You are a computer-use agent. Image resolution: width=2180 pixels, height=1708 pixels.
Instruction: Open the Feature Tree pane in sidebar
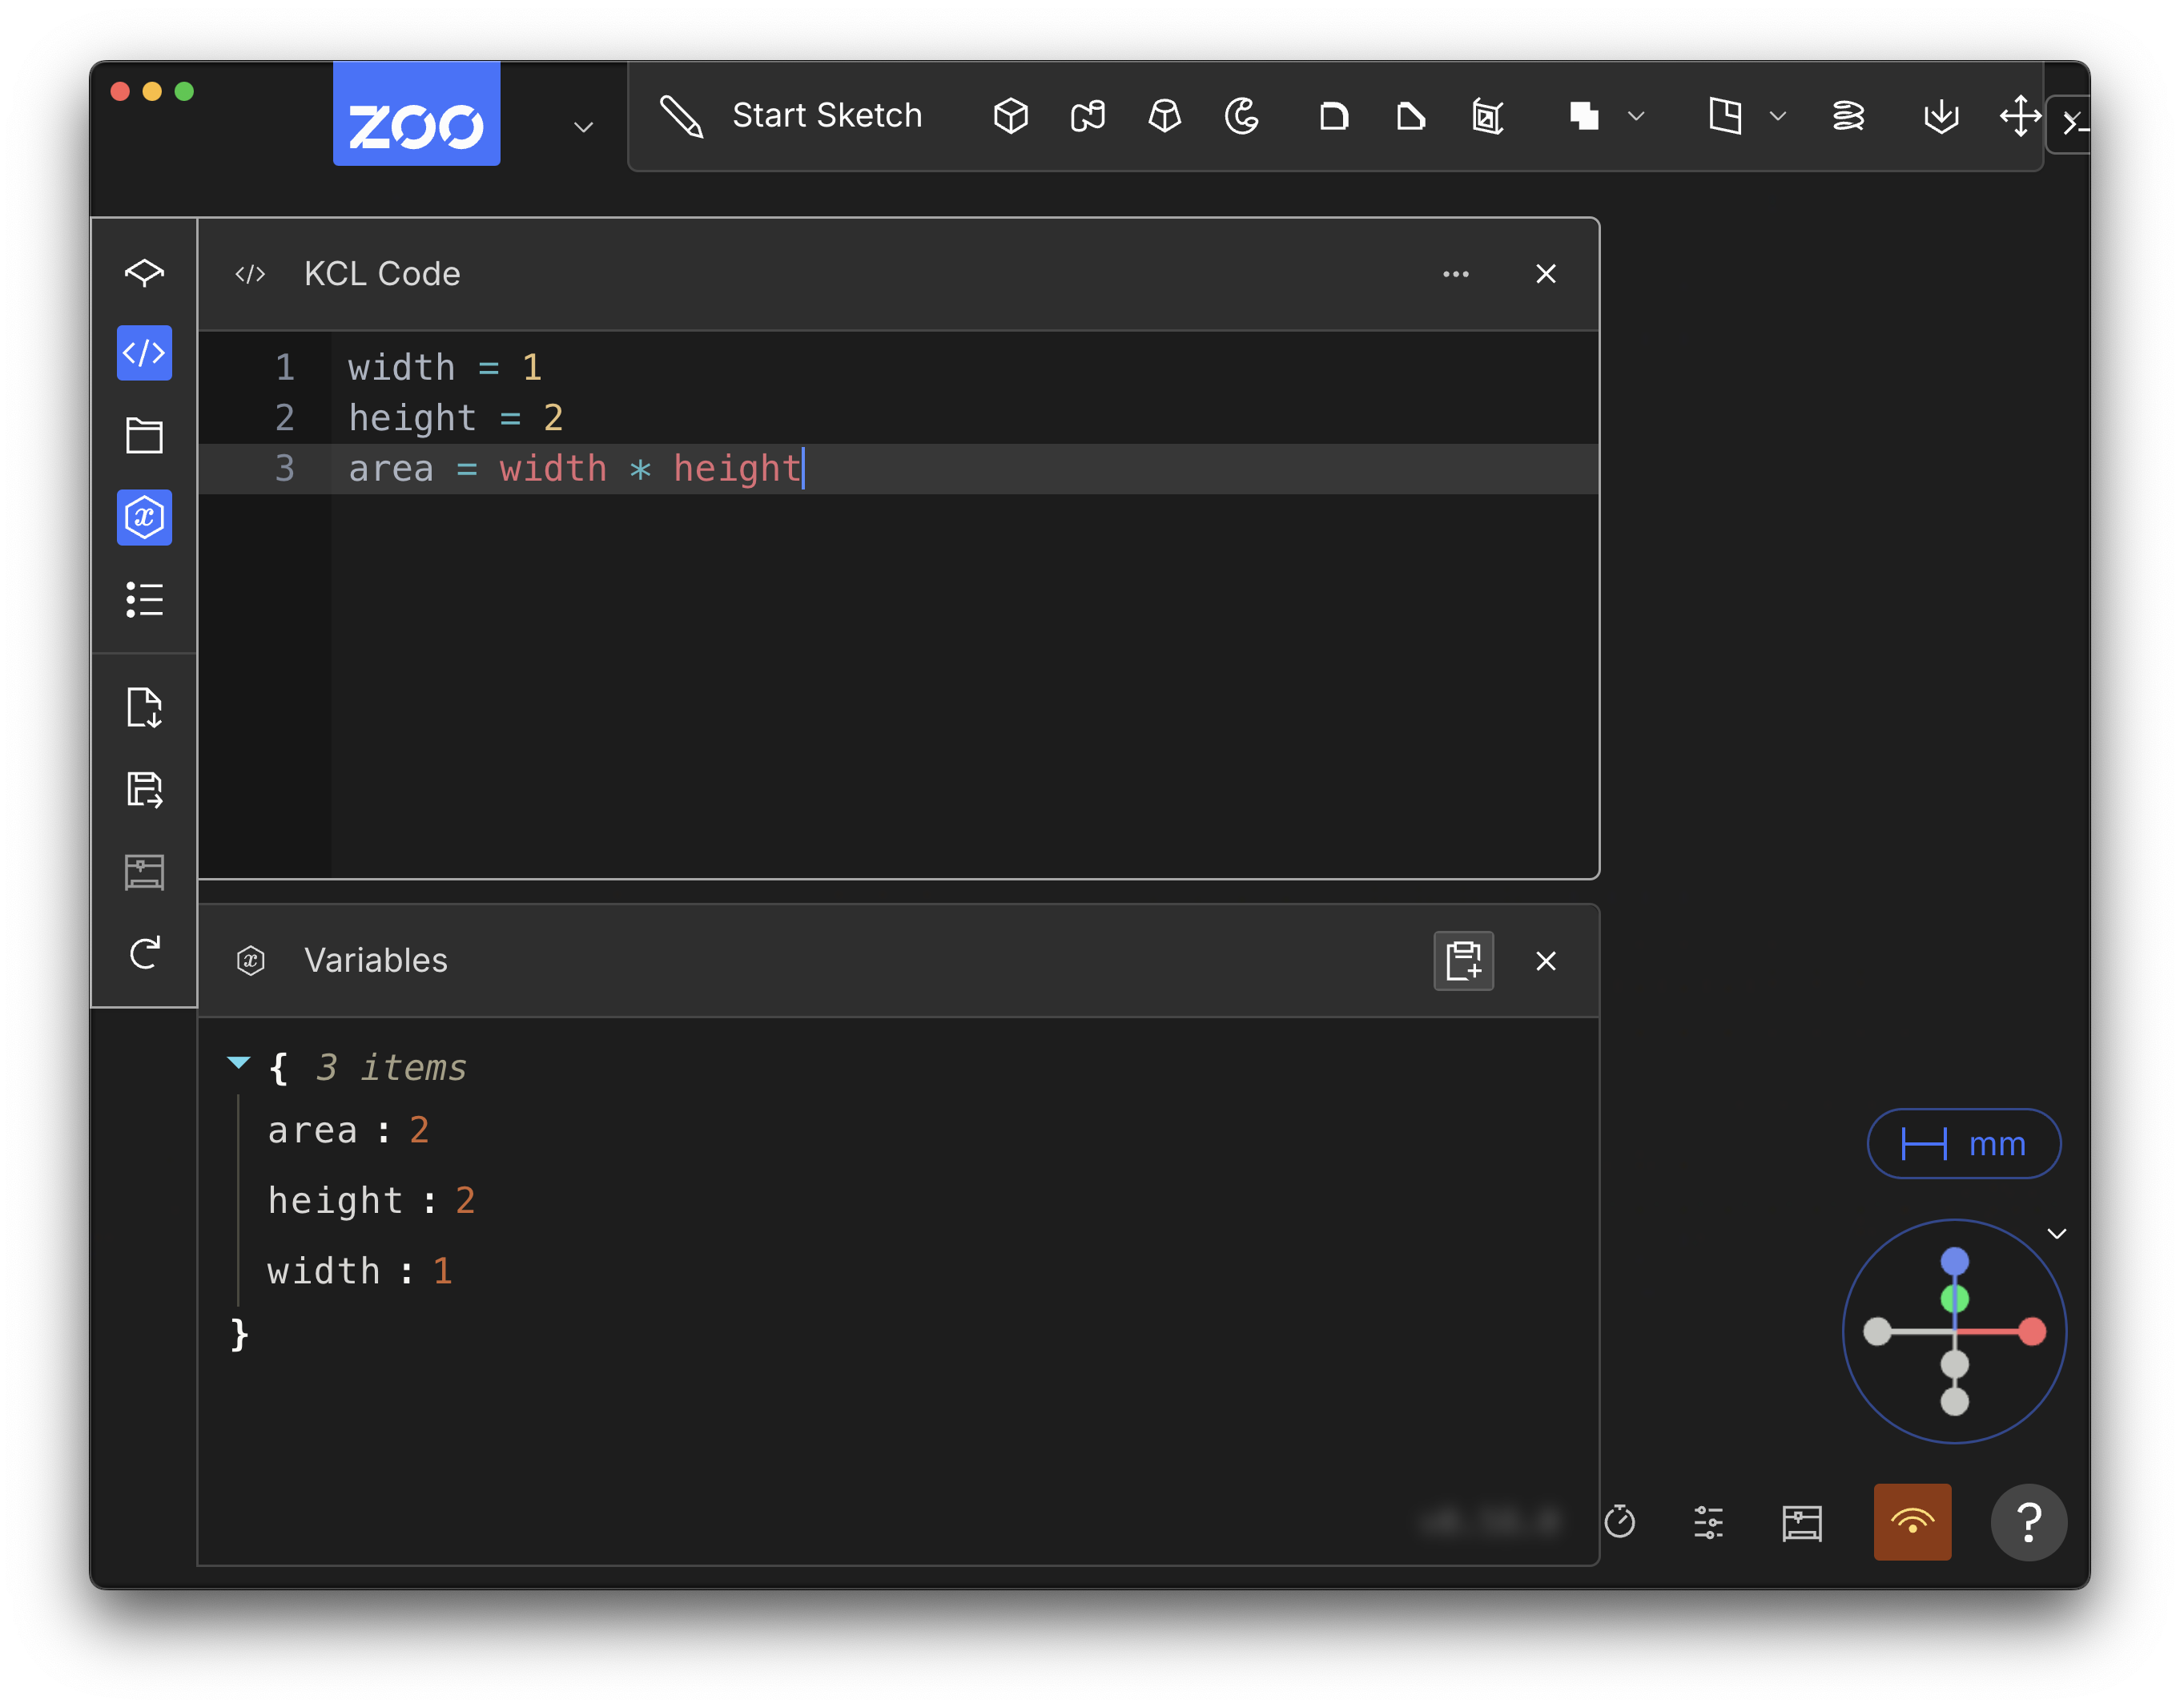click(144, 273)
